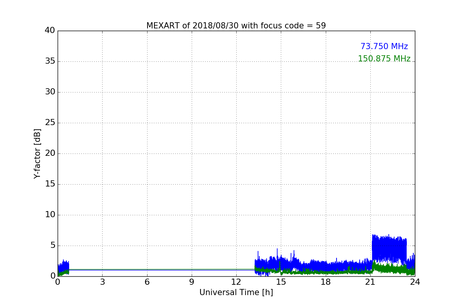Click the x-axis tick label 6
This screenshot has height=307, width=461.
[x=147, y=282]
